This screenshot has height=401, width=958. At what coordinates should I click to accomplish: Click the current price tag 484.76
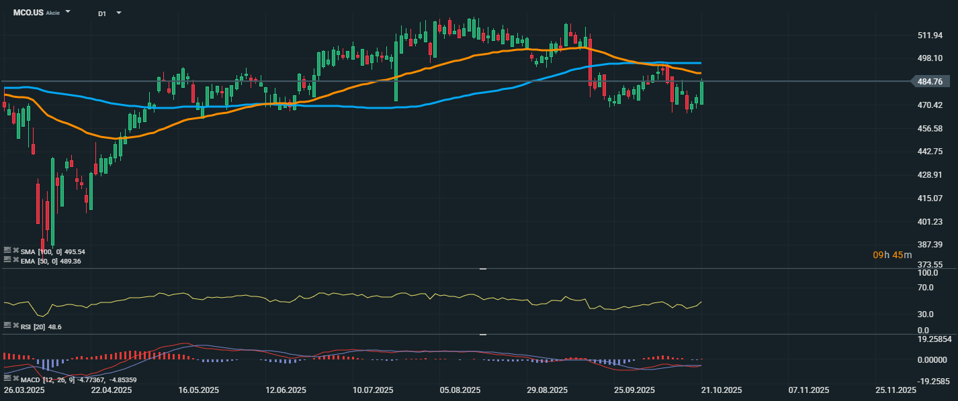click(929, 82)
